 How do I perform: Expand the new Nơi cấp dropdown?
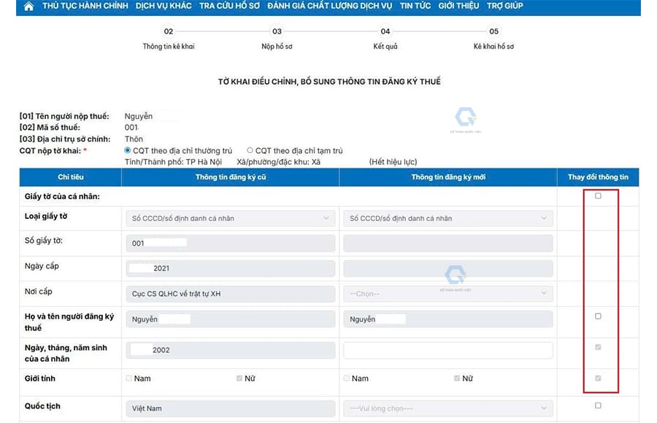click(x=447, y=293)
